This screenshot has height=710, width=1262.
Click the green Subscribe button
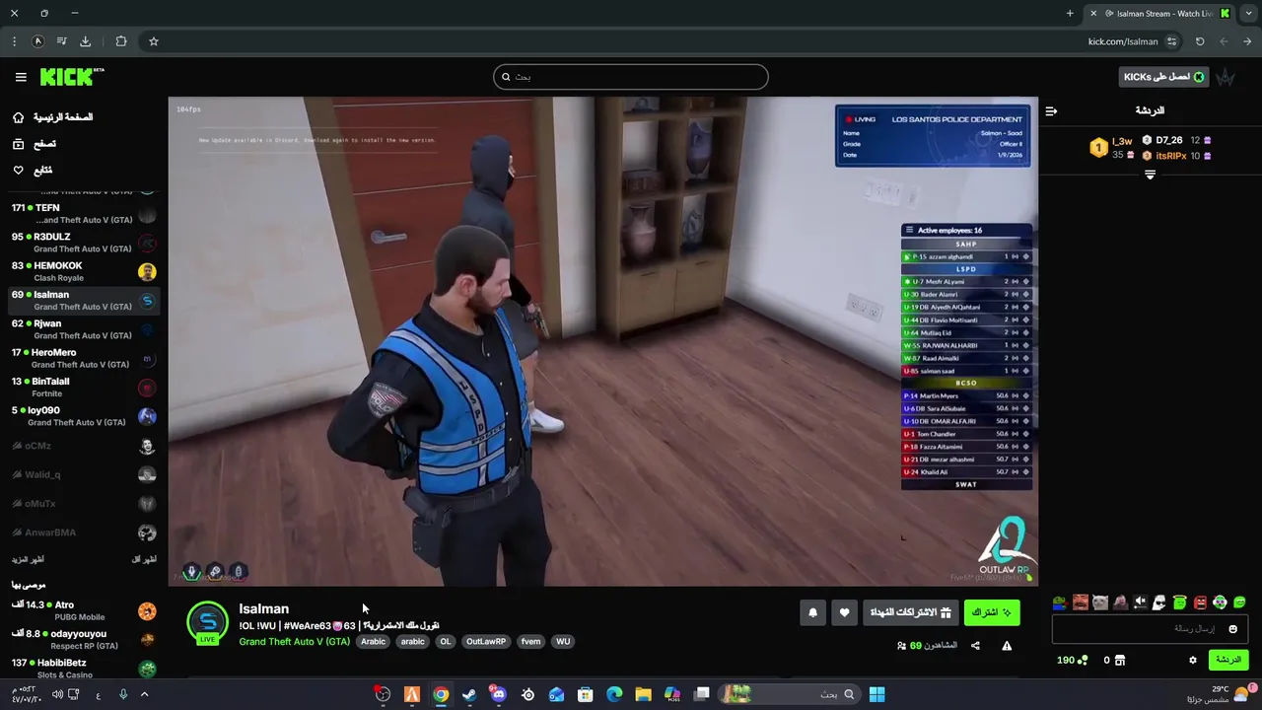[991, 612]
